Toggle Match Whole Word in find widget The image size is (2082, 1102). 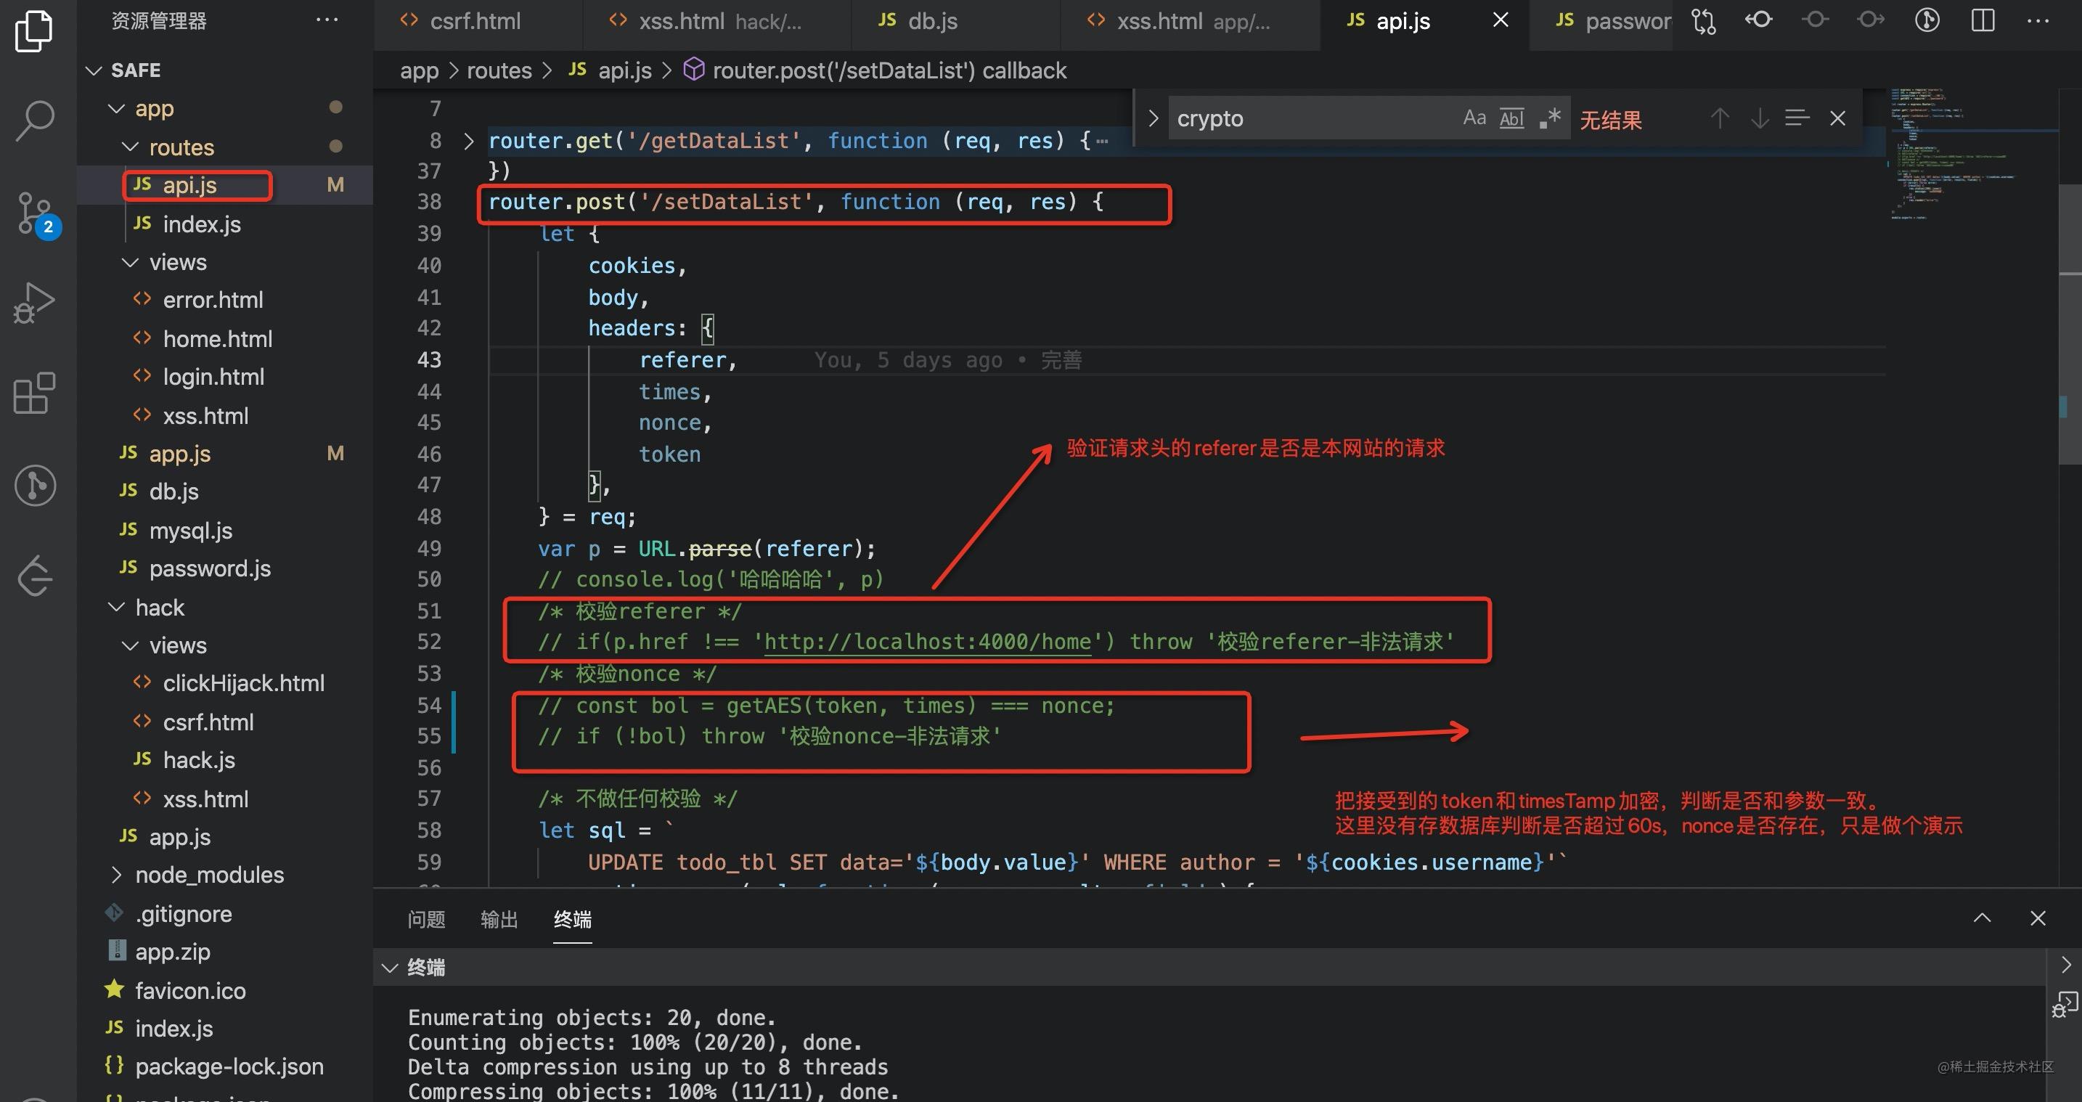pyautogui.click(x=1511, y=118)
